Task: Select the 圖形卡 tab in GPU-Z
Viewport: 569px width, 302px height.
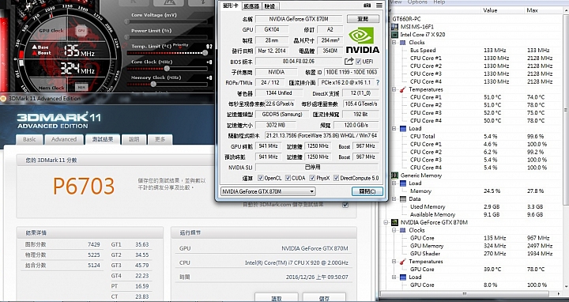Action: coord(231,6)
